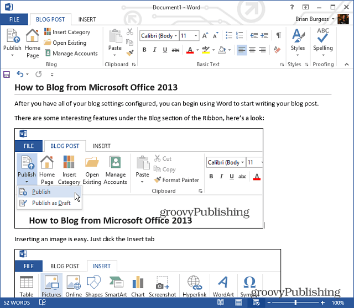Increase the paragraph indent

click(264, 35)
